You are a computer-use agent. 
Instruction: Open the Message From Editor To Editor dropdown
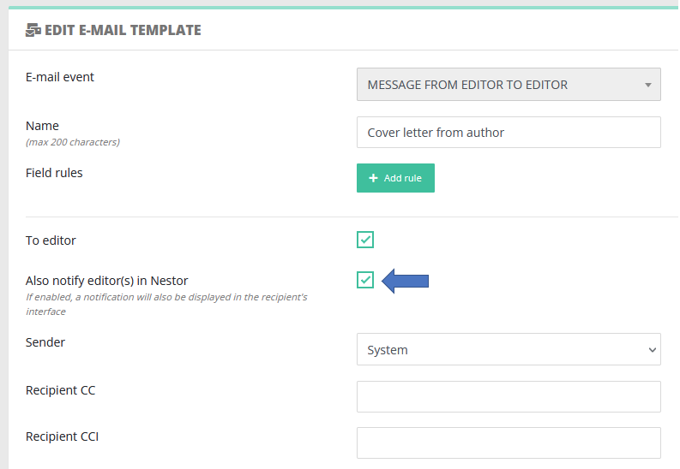(x=508, y=85)
